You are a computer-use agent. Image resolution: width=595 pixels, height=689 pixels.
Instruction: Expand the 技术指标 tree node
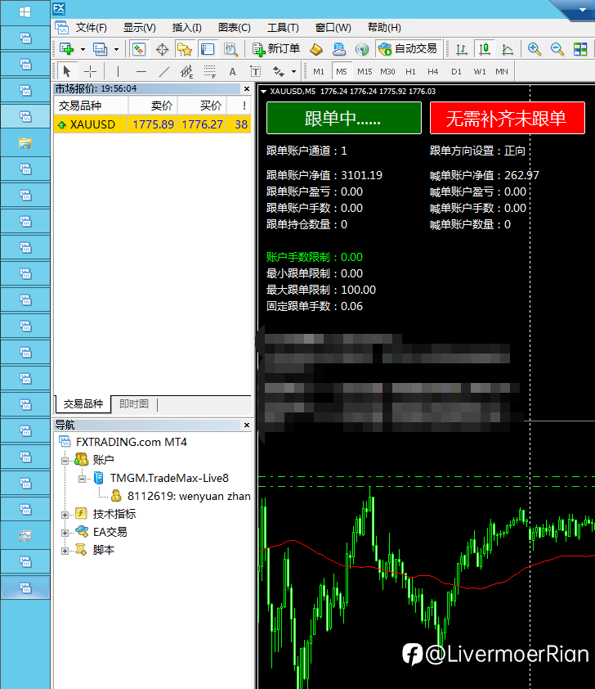pyautogui.click(x=65, y=515)
